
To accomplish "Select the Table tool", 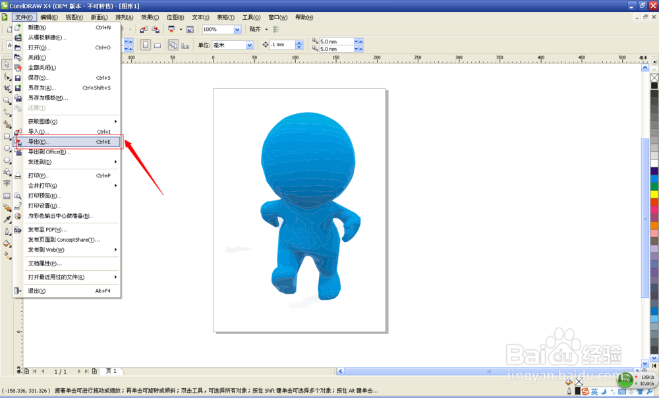I will [x=7, y=196].
